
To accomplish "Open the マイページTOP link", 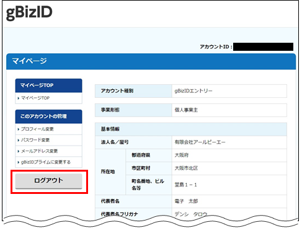I will tap(35, 98).
